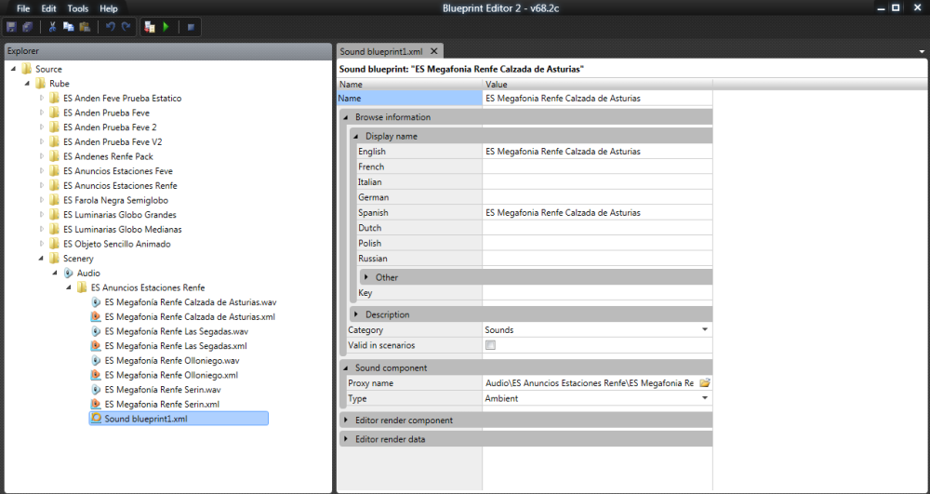Click the Cut scissors icon
930x494 pixels.
(52, 27)
